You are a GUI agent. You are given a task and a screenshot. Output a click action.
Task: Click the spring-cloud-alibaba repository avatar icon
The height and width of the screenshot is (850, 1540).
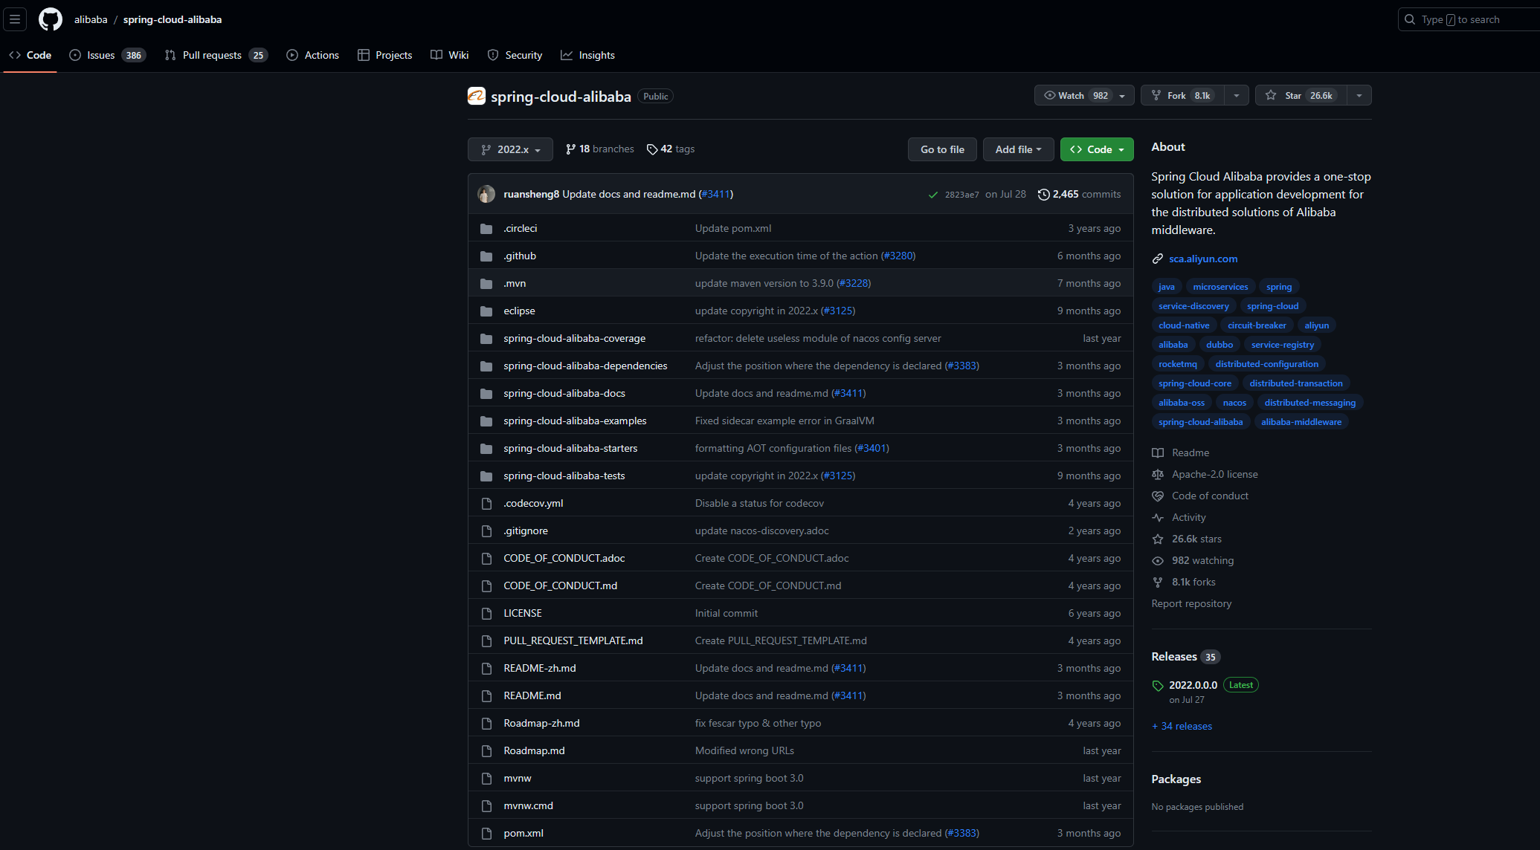point(476,96)
